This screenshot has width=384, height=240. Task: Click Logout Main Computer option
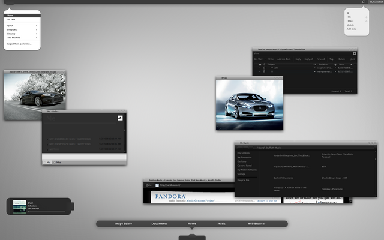[19, 43]
